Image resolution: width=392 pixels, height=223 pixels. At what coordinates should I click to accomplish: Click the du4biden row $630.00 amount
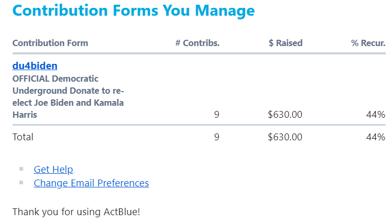click(x=285, y=114)
